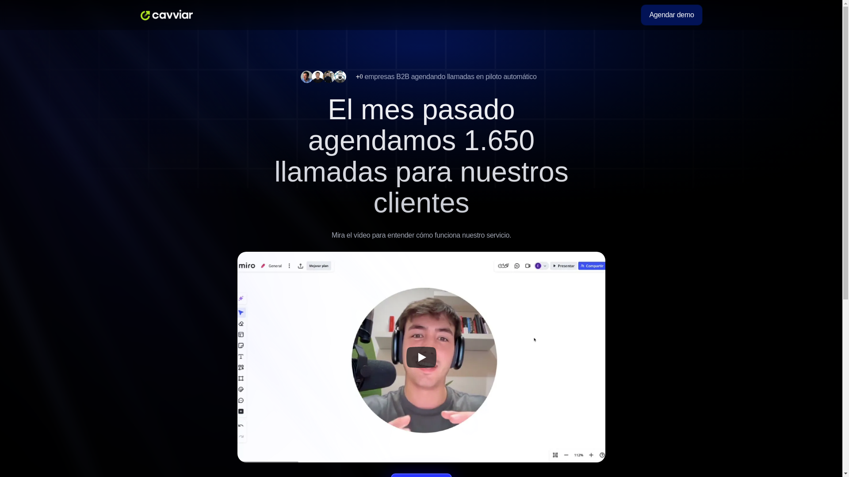Pick the eraser tool in Miro sidebar
849x477 pixels.
tap(241, 324)
